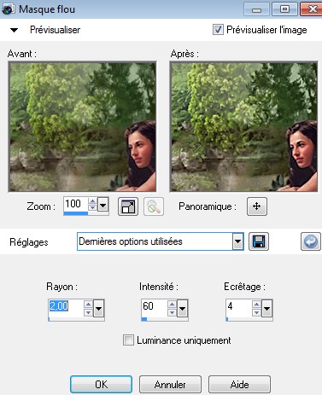322x395 pixels.
Task: Click the Après preview image
Action: (244, 126)
